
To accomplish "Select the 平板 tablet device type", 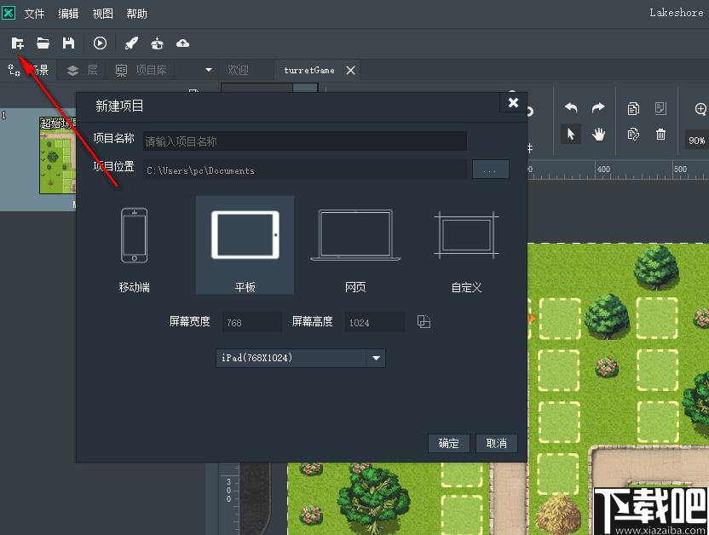I will click(x=245, y=245).
